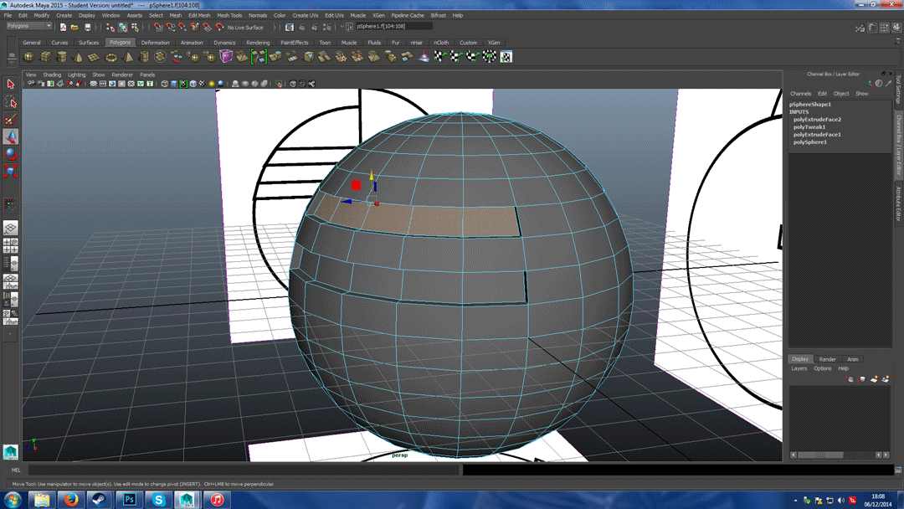Image resolution: width=904 pixels, height=509 pixels.
Task: Select the polySphere1 input node
Action: click(x=810, y=141)
